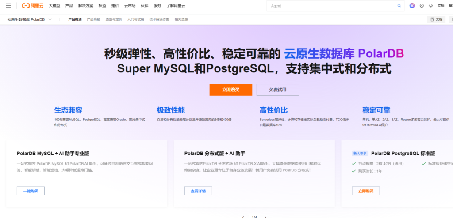Screen dimensions: 453x218
Task: Open 服务 top menu
Action: coord(157,6)
